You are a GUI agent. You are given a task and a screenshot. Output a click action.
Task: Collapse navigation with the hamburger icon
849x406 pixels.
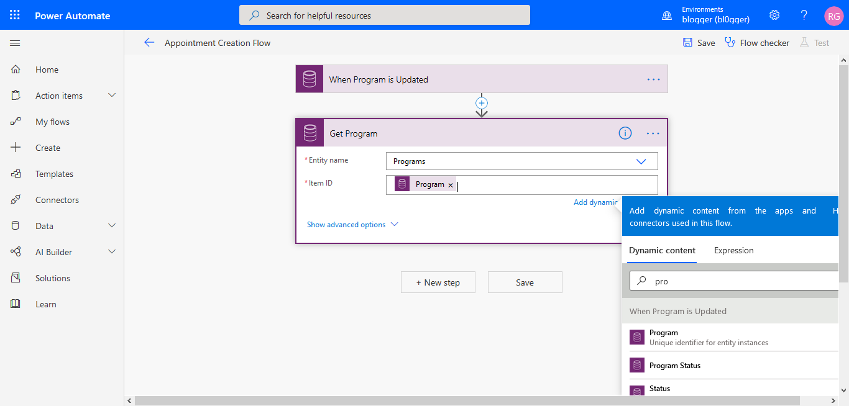(16, 43)
